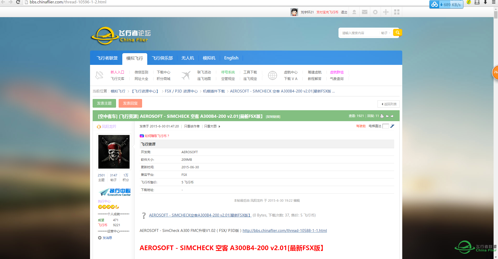Click FSX / P3D 资源中心 breadcrumb
Screen dimensions: 498x259
coord(181,91)
